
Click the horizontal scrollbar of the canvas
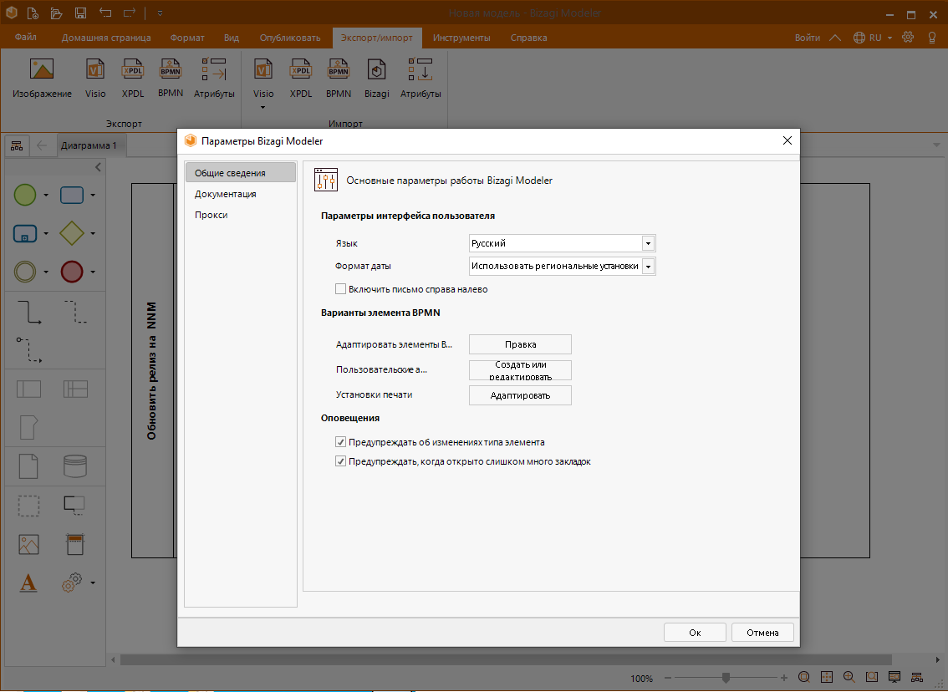click(506, 659)
